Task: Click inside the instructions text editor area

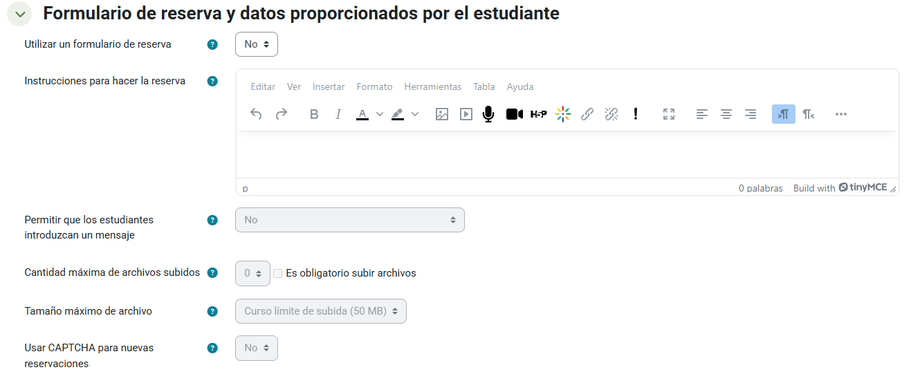Action: 567,155
